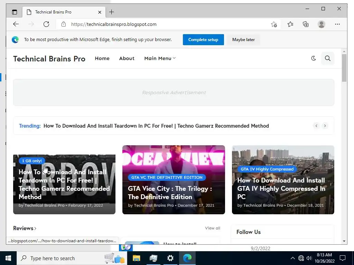Click the Windows taskbar search box

click(72, 258)
